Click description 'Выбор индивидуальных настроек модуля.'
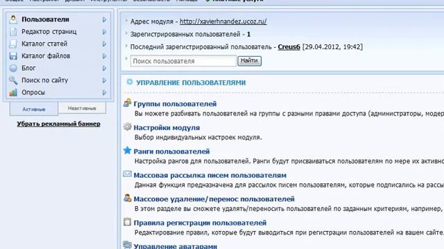Viewport: 444px width, 249px height. 198,138
